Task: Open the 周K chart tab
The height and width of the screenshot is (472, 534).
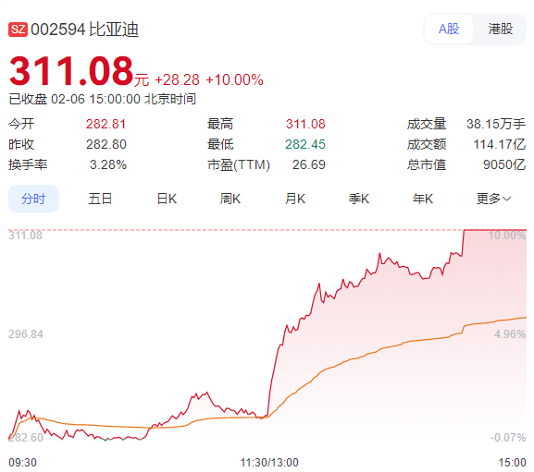Action: pos(230,199)
